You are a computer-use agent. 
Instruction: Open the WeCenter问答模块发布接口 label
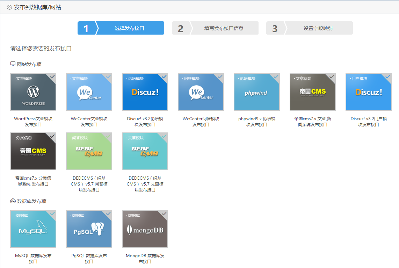pos(201,122)
